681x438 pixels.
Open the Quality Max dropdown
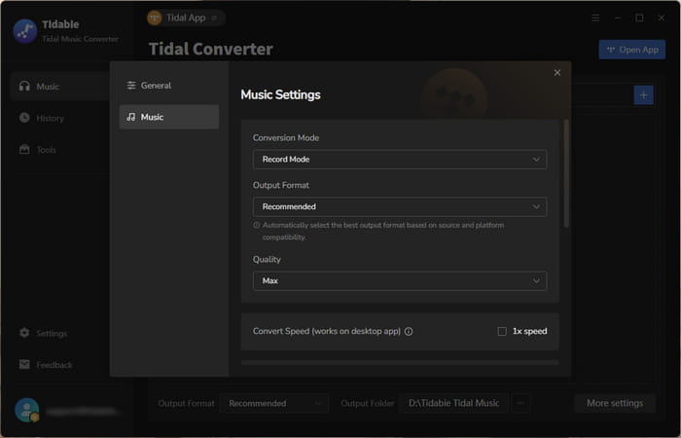coord(400,281)
